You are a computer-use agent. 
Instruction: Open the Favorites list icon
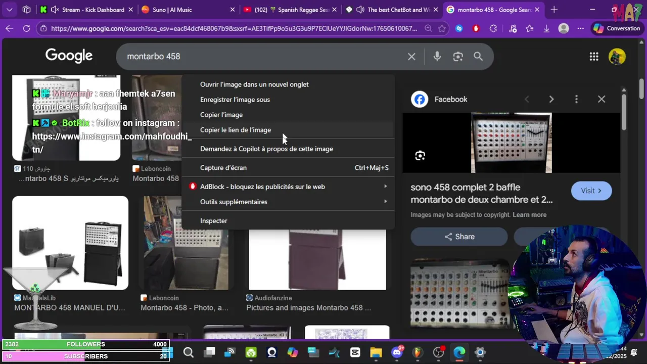pyautogui.click(x=529, y=29)
